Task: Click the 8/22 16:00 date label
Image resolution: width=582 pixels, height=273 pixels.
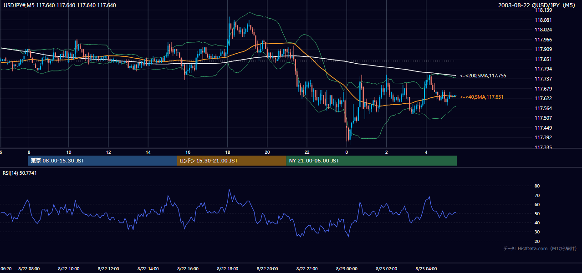Action: 188,269
